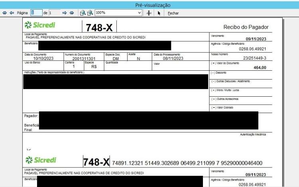Click the '(+) Mora / Multa / Juros' label

(x=225, y=90)
